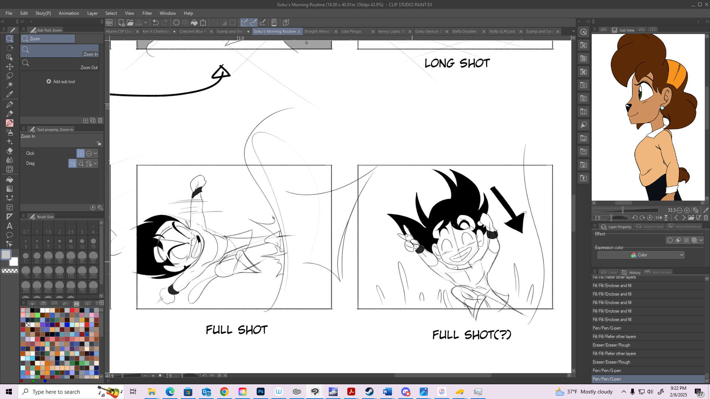The image size is (710, 399).
Task: Open the Expression color dropdown
Action: click(x=641, y=255)
